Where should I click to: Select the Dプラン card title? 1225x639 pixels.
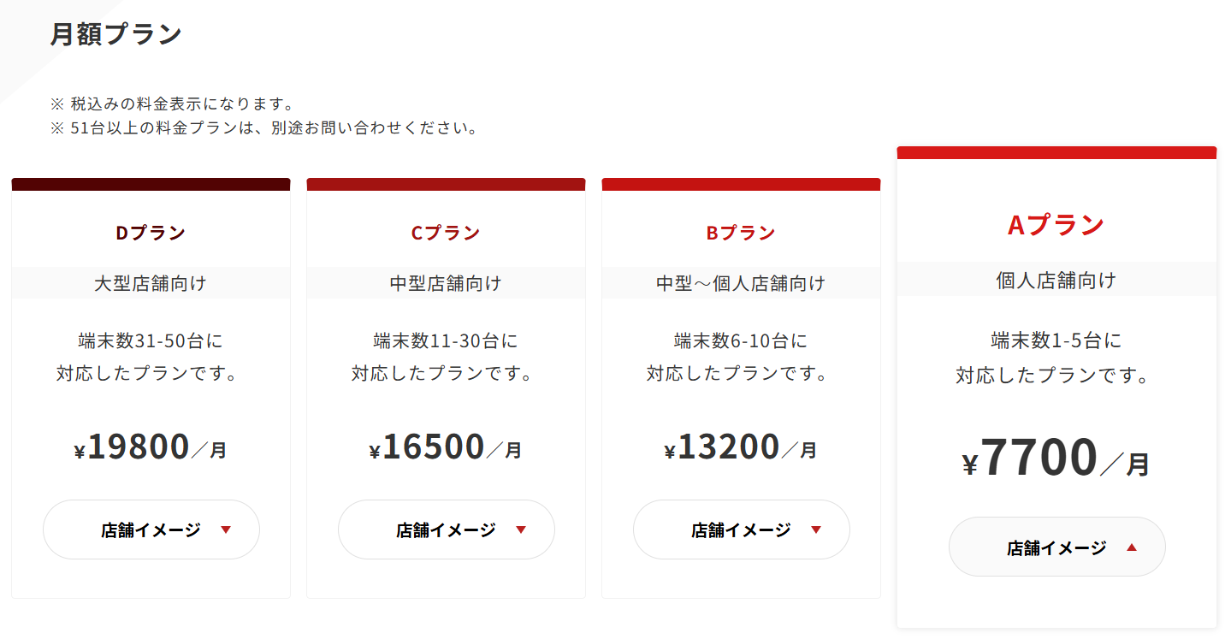pos(151,233)
